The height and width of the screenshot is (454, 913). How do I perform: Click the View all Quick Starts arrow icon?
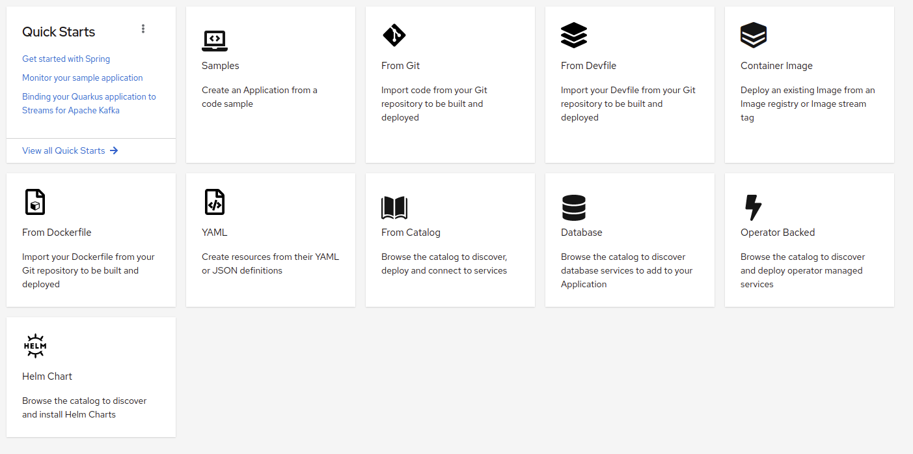pyautogui.click(x=115, y=150)
